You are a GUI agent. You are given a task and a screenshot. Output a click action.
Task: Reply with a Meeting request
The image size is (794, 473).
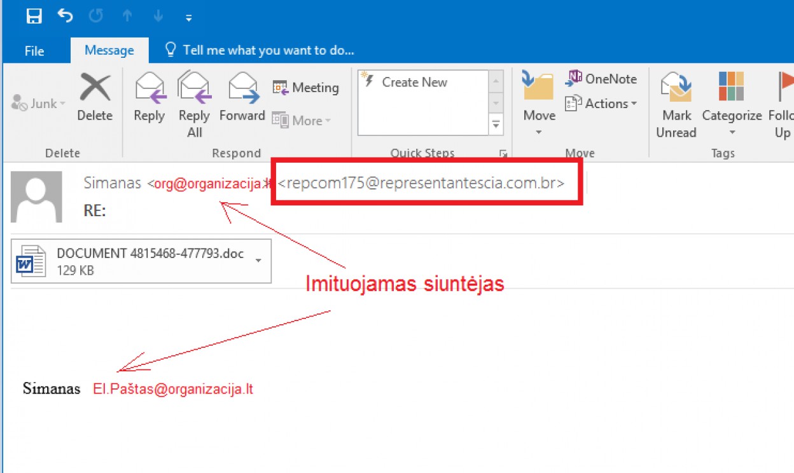pyautogui.click(x=305, y=88)
